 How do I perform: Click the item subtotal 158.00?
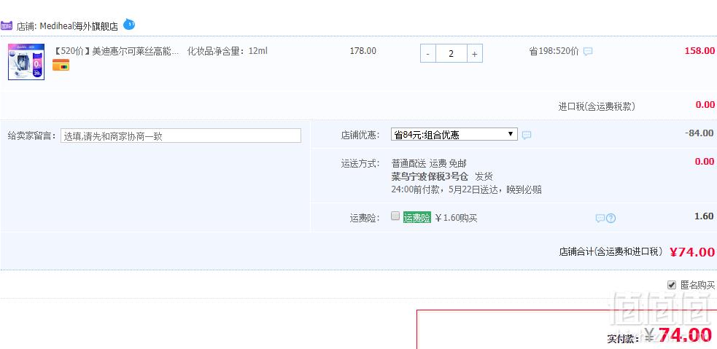(x=699, y=51)
